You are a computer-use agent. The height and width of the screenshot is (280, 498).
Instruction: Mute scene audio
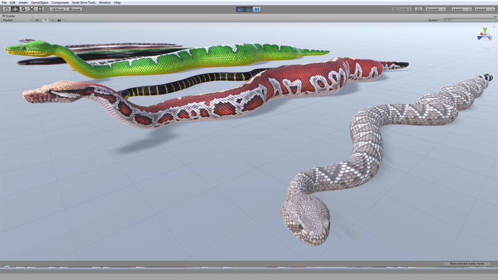coord(52,19)
